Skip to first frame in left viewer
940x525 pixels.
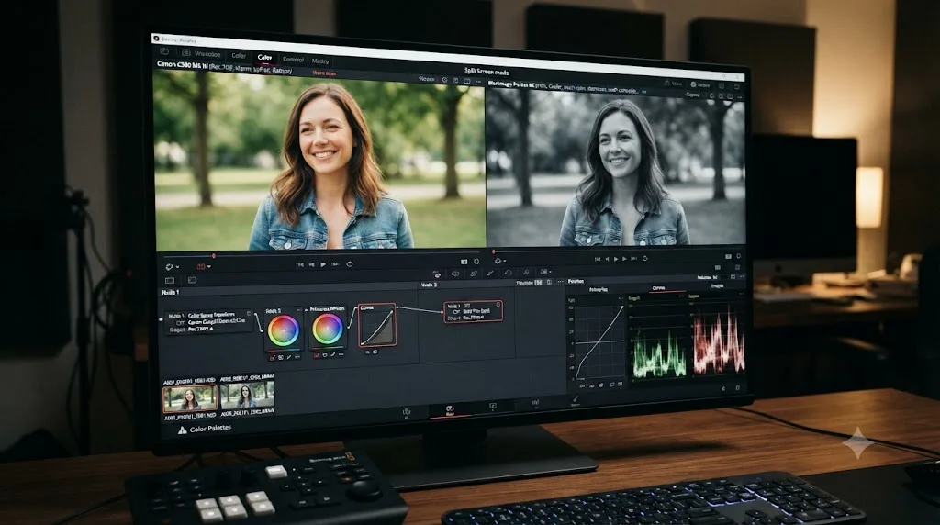pyautogui.click(x=300, y=264)
